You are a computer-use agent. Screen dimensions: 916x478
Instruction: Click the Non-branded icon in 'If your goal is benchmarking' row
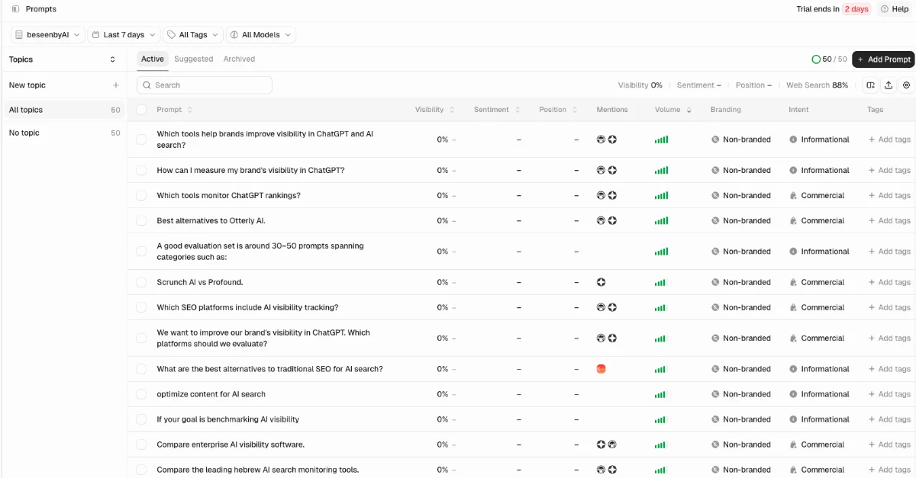pos(715,419)
